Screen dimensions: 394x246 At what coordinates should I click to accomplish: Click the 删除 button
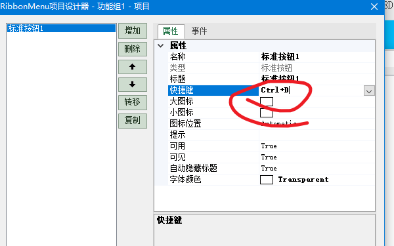click(133, 49)
